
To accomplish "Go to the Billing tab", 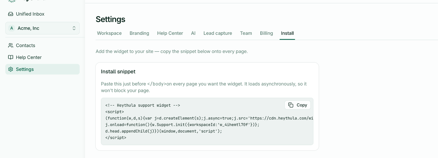I will pyautogui.click(x=266, y=33).
